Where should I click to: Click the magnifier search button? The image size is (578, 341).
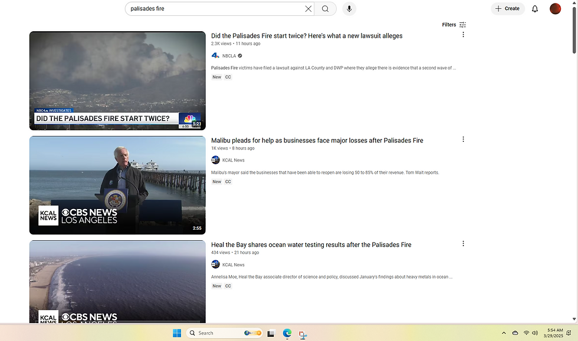[325, 9]
